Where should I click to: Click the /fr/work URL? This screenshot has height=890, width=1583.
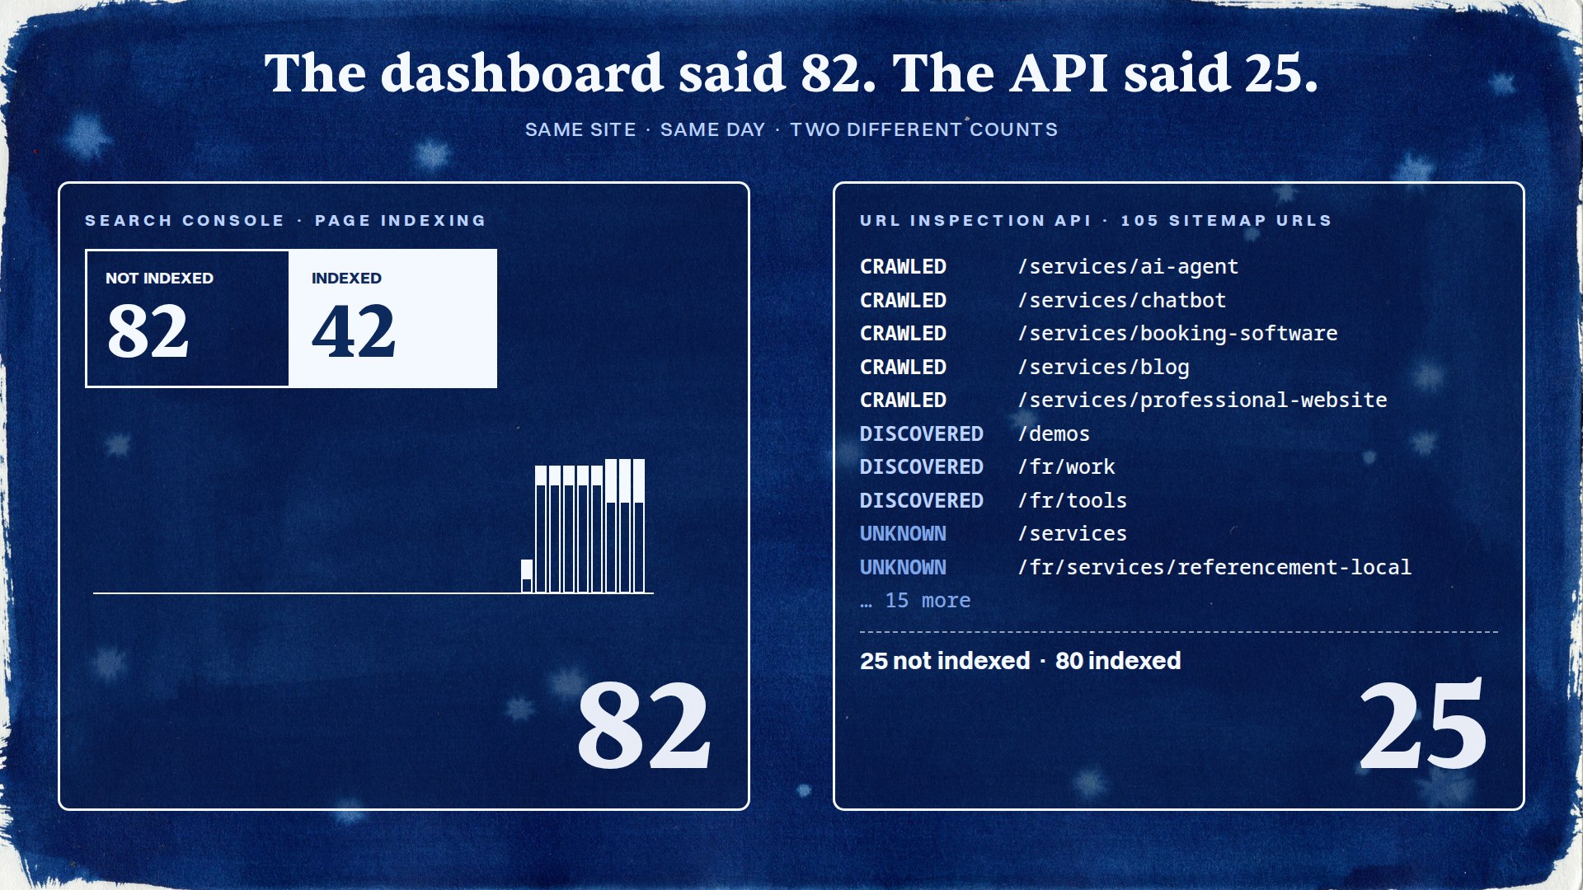pyautogui.click(x=1066, y=467)
